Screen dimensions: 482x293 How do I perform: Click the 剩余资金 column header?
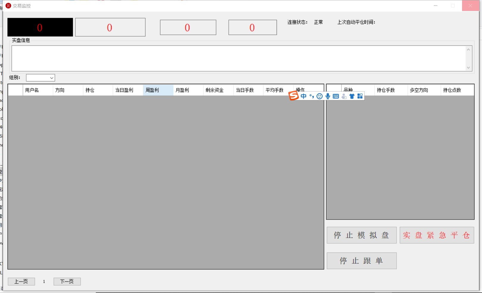coord(218,90)
